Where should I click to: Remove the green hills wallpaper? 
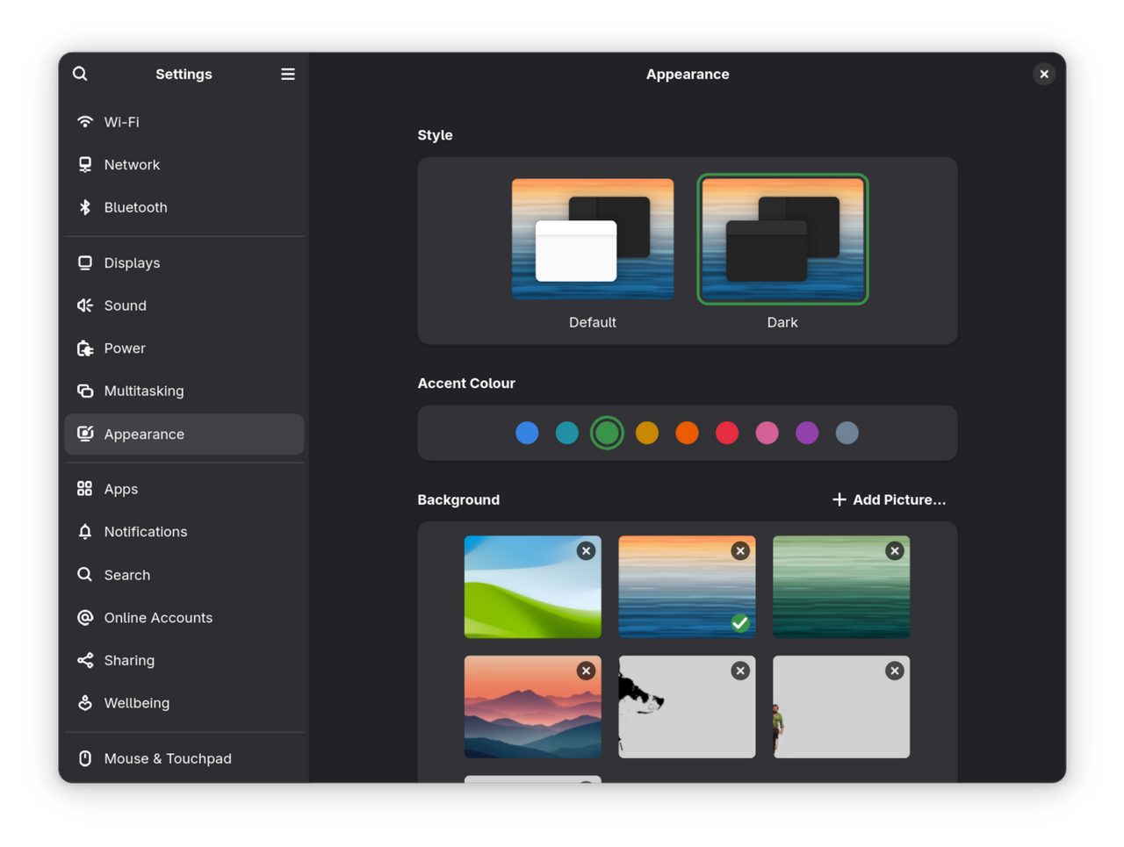pos(586,550)
